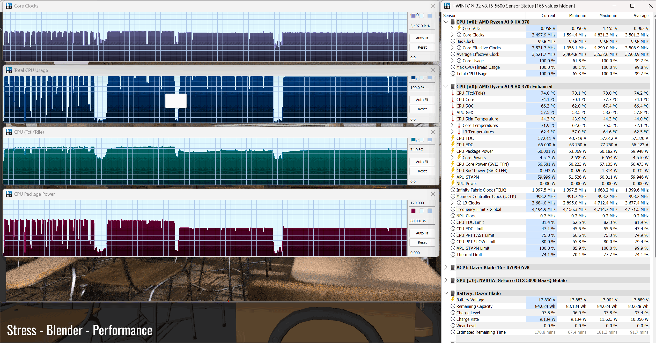
Task: Expand the L3 Clocks row
Action: pyautogui.click(x=452, y=203)
